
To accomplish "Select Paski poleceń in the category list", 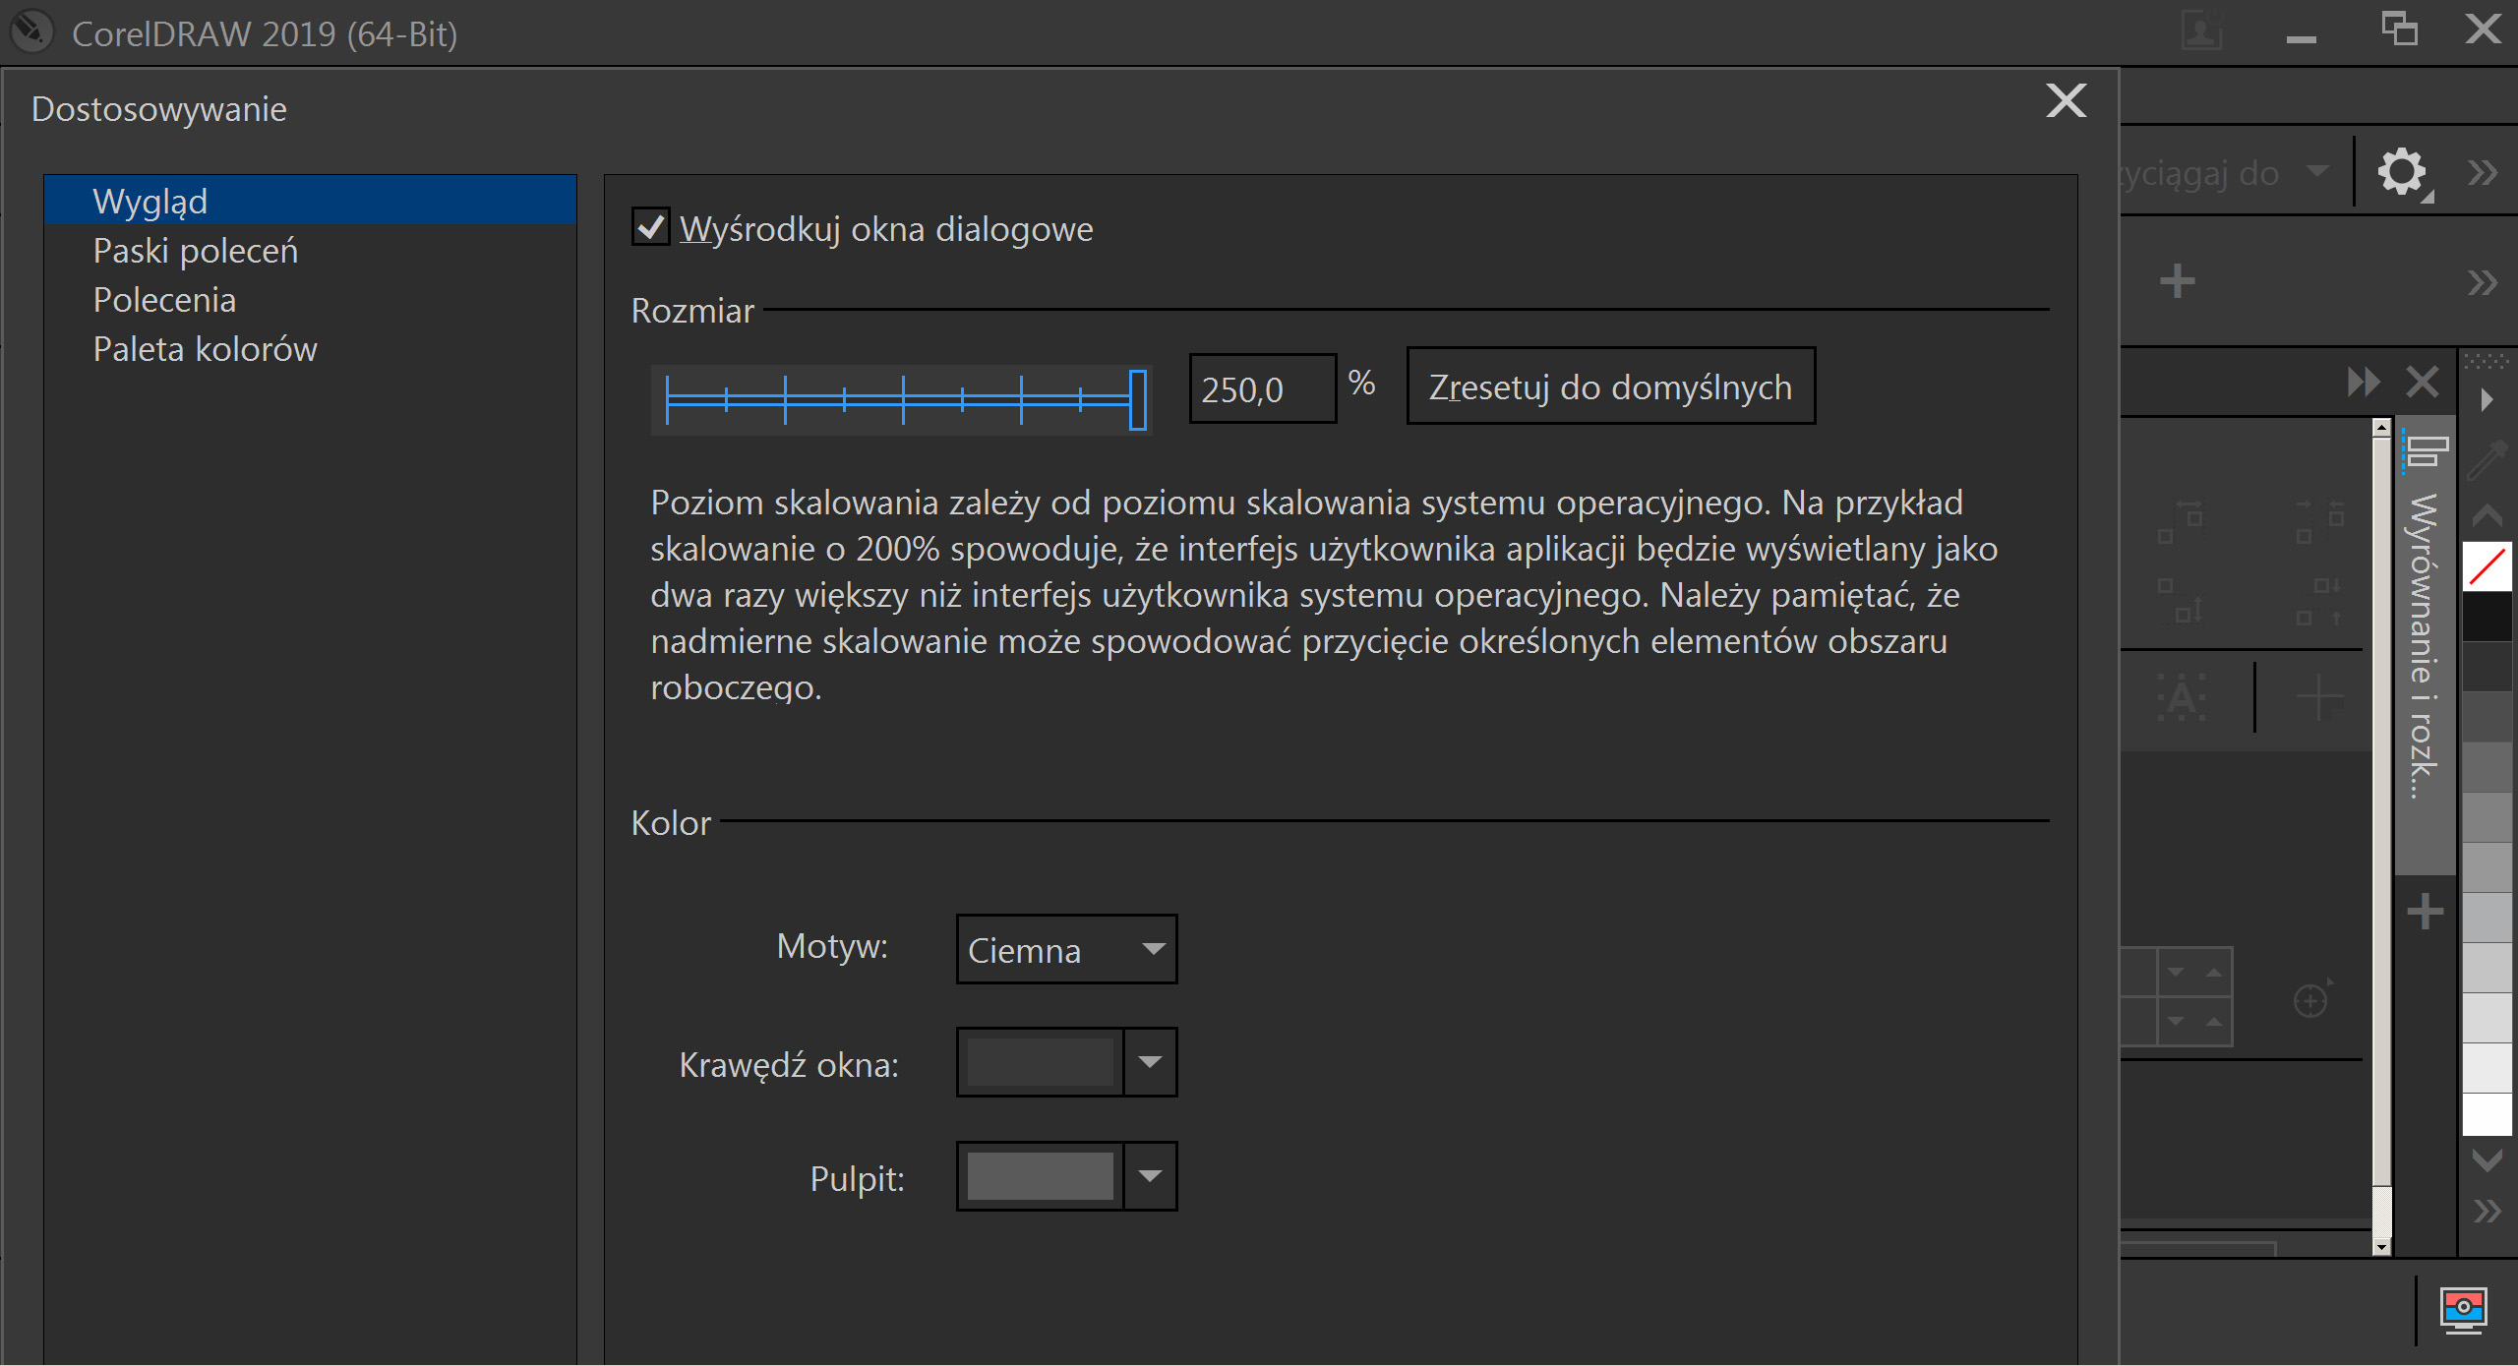I will pyautogui.click(x=195, y=251).
